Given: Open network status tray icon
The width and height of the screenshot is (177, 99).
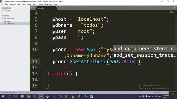Looking at the screenshot, I should coord(152,97).
